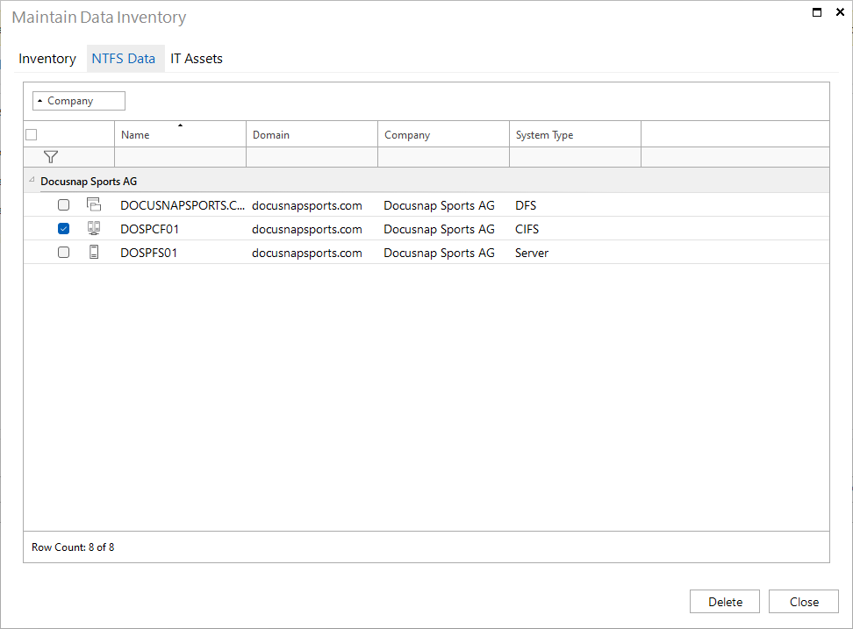Click the System Type filter input field
The width and height of the screenshot is (853, 629).
coord(575,157)
